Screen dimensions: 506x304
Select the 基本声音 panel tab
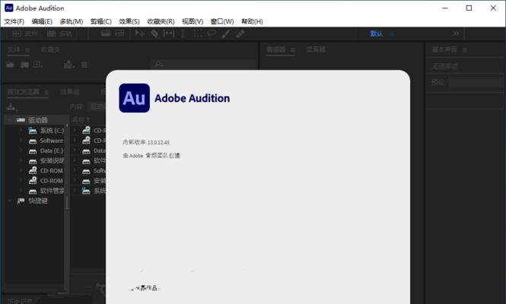444,49
